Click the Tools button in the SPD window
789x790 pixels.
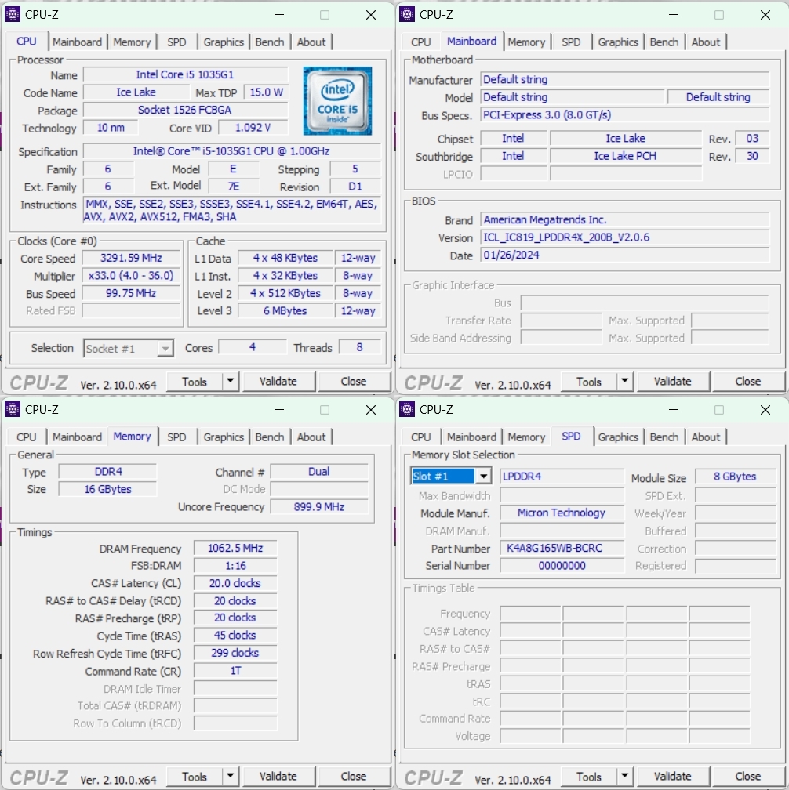click(588, 777)
